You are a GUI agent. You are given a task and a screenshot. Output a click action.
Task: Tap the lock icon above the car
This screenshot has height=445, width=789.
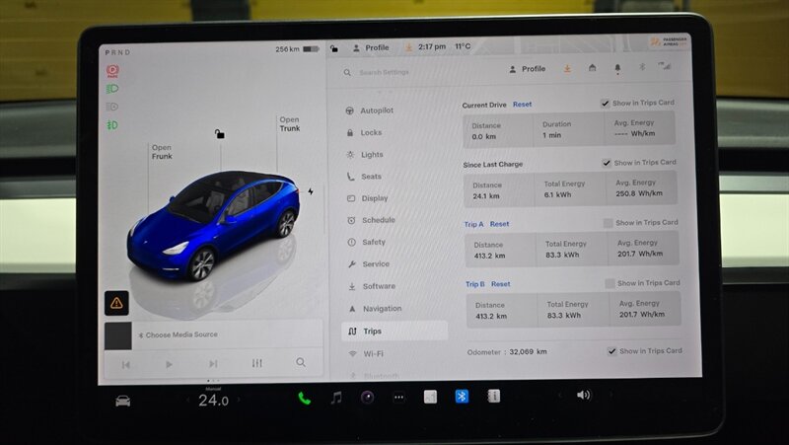coord(219,133)
